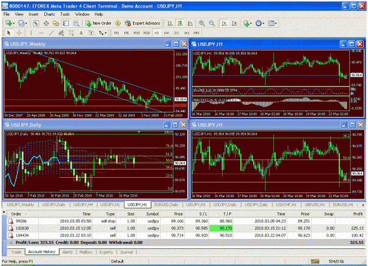Toggle chart shift (red arrow button)
The image size is (368, 266).
(x=234, y=23)
